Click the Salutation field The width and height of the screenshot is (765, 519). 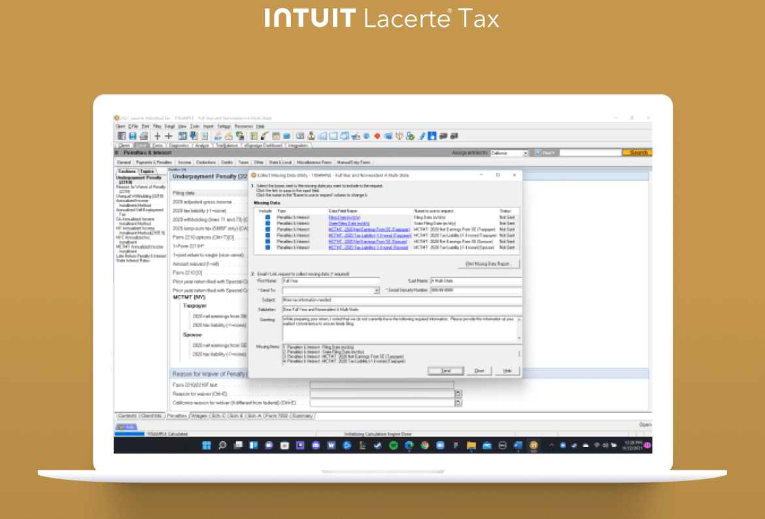(x=402, y=310)
